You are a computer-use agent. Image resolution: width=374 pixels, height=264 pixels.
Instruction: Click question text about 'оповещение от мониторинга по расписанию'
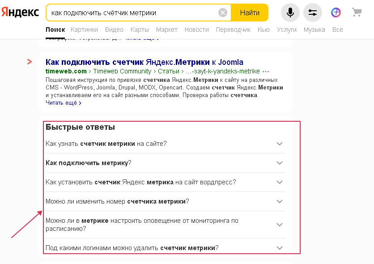(142, 225)
